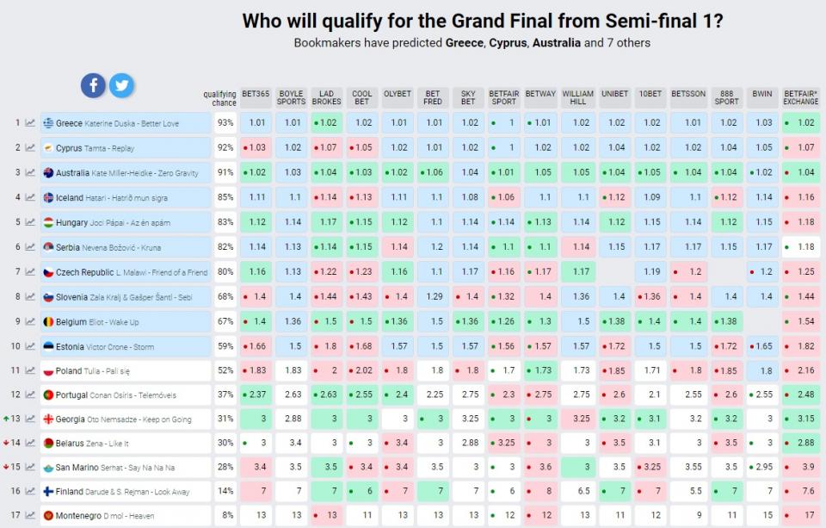Click Montenegro's Betfair Exchange odds of 17

[800, 515]
